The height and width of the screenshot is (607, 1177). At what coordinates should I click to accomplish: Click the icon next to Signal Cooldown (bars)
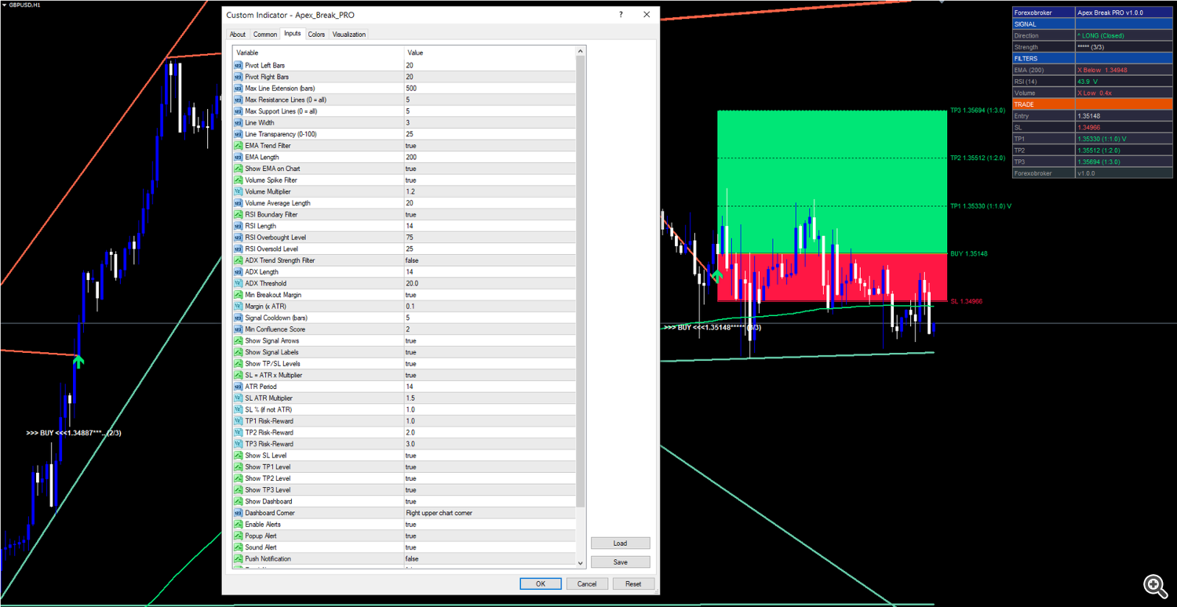[239, 318]
